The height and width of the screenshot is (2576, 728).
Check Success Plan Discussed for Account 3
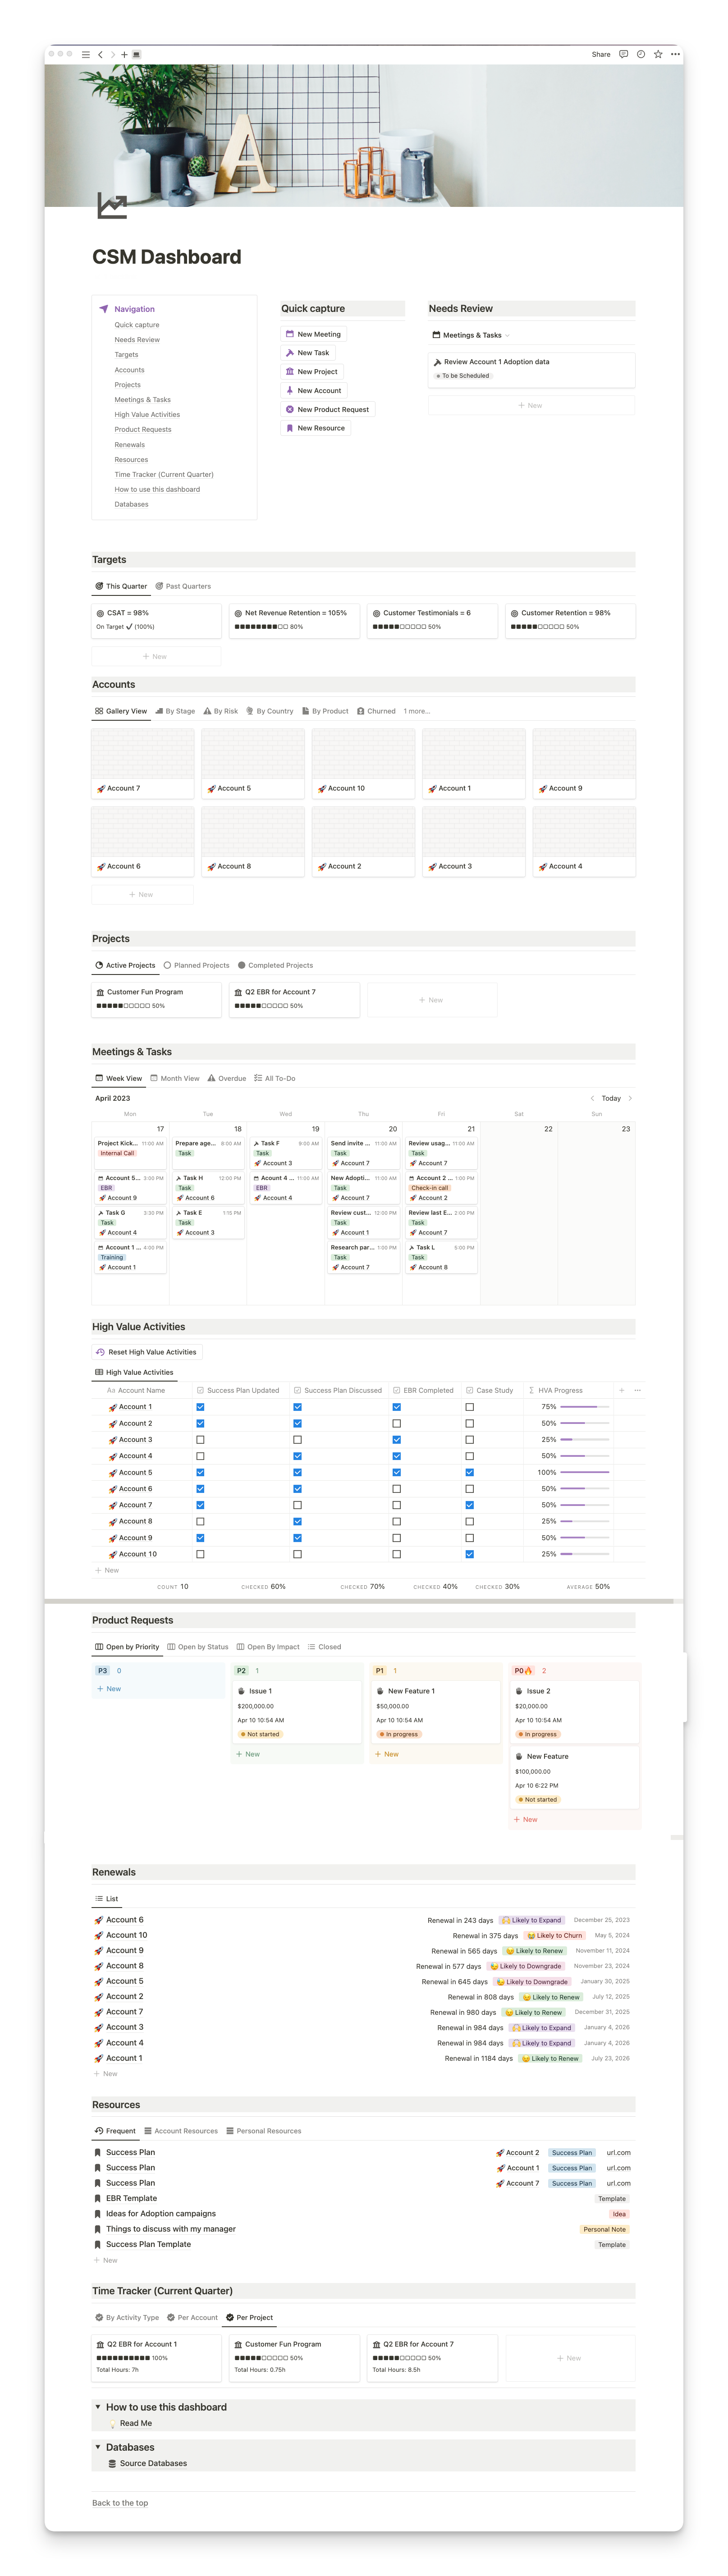(x=297, y=1440)
